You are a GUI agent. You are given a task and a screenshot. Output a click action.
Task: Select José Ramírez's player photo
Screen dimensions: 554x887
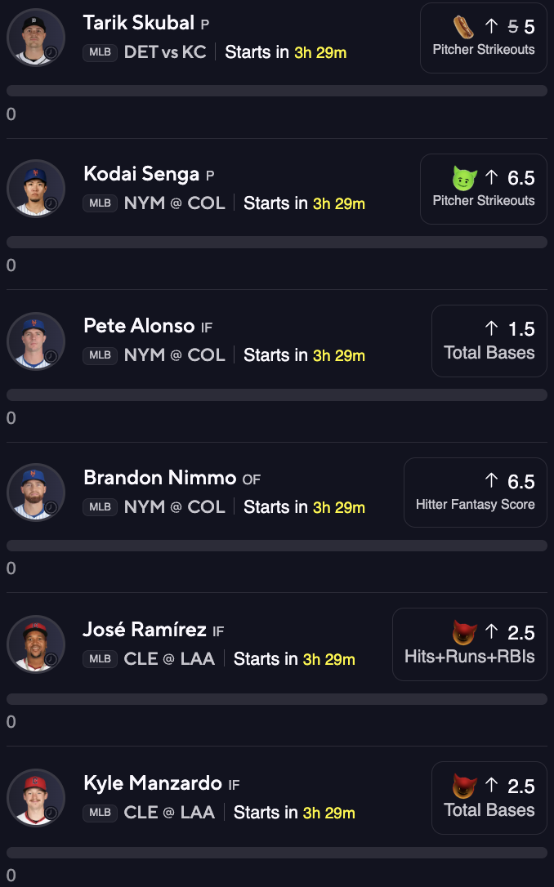pos(36,644)
